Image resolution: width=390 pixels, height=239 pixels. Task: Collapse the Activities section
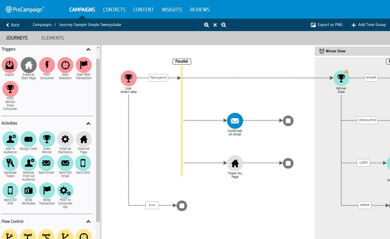point(89,123)
